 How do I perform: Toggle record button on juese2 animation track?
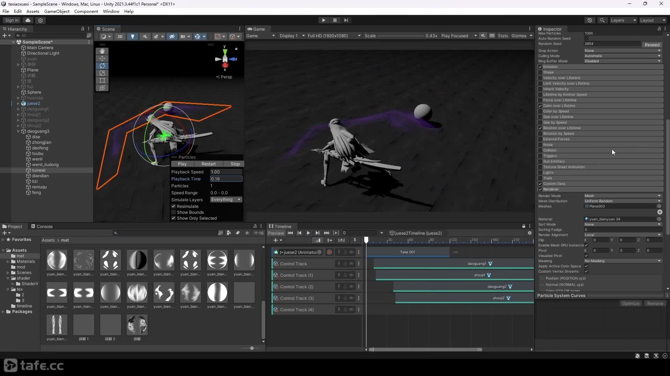pyautogui.click(x=329, y=252)
